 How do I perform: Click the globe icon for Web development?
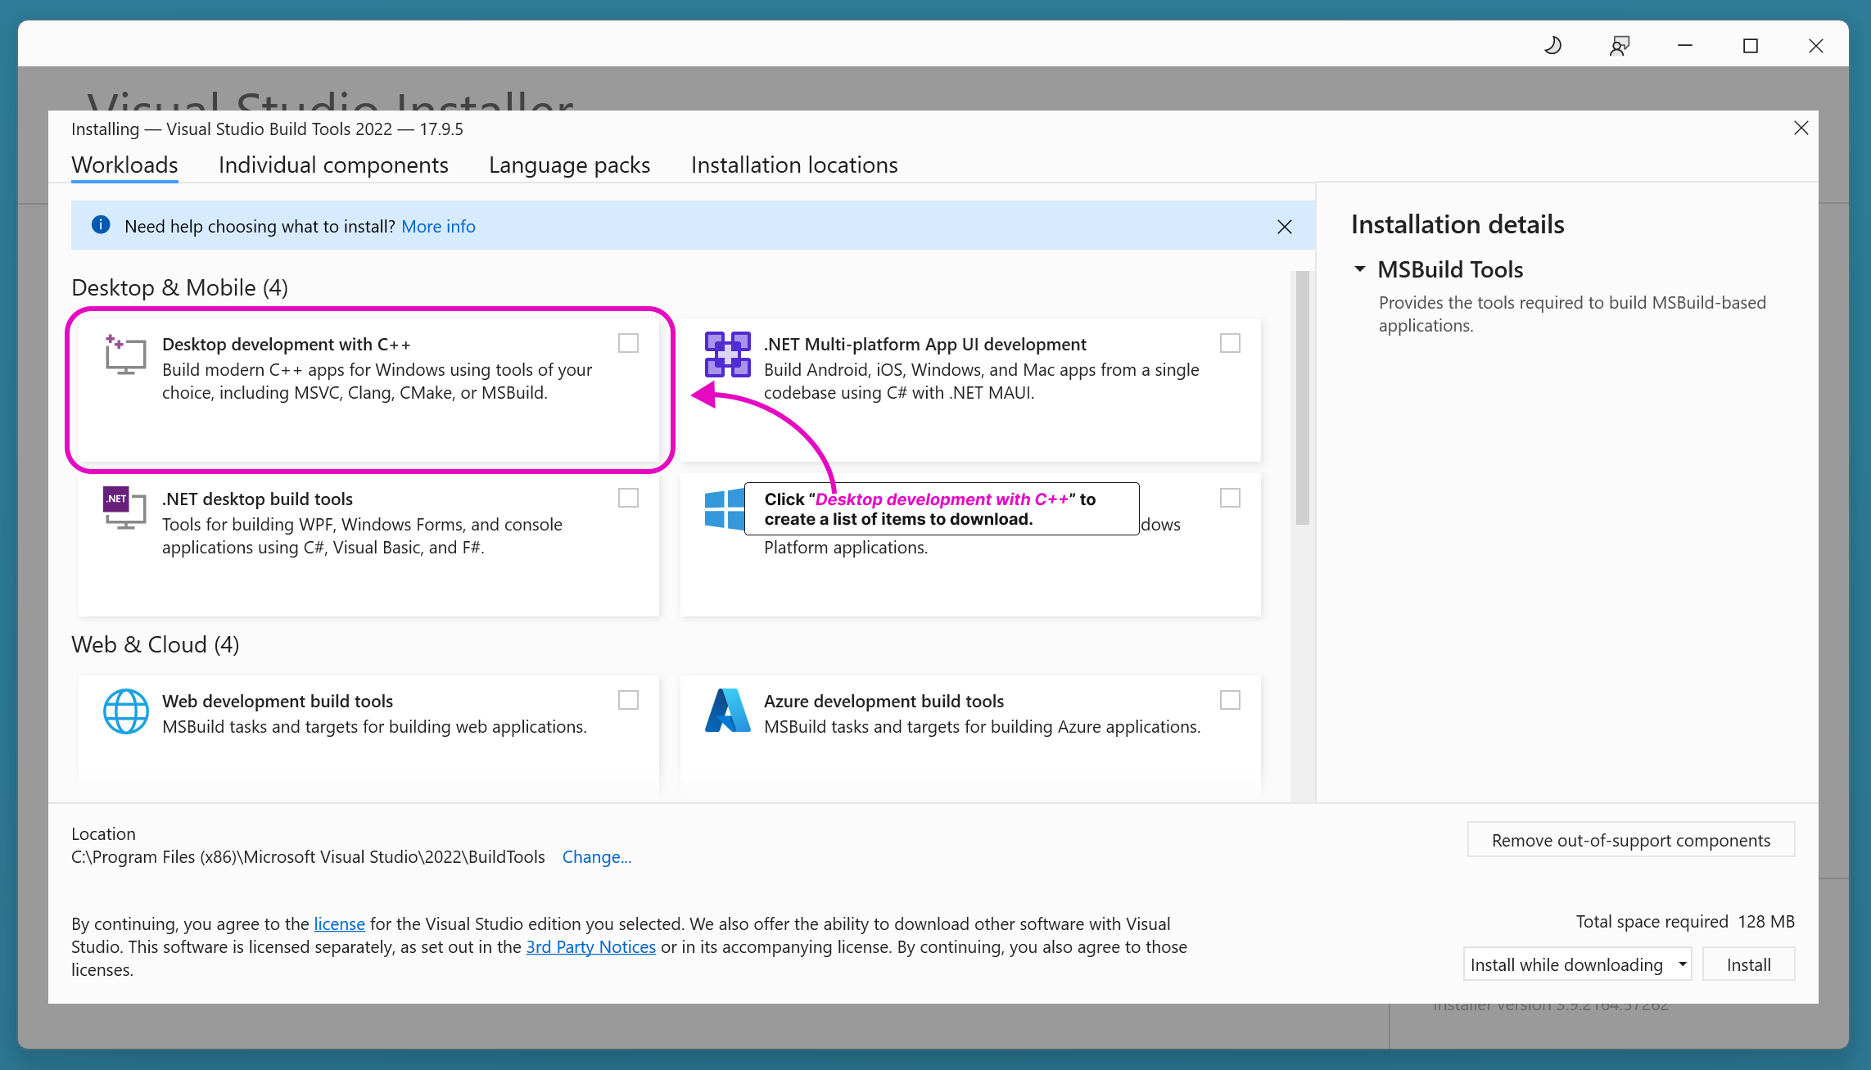point(125,711)
